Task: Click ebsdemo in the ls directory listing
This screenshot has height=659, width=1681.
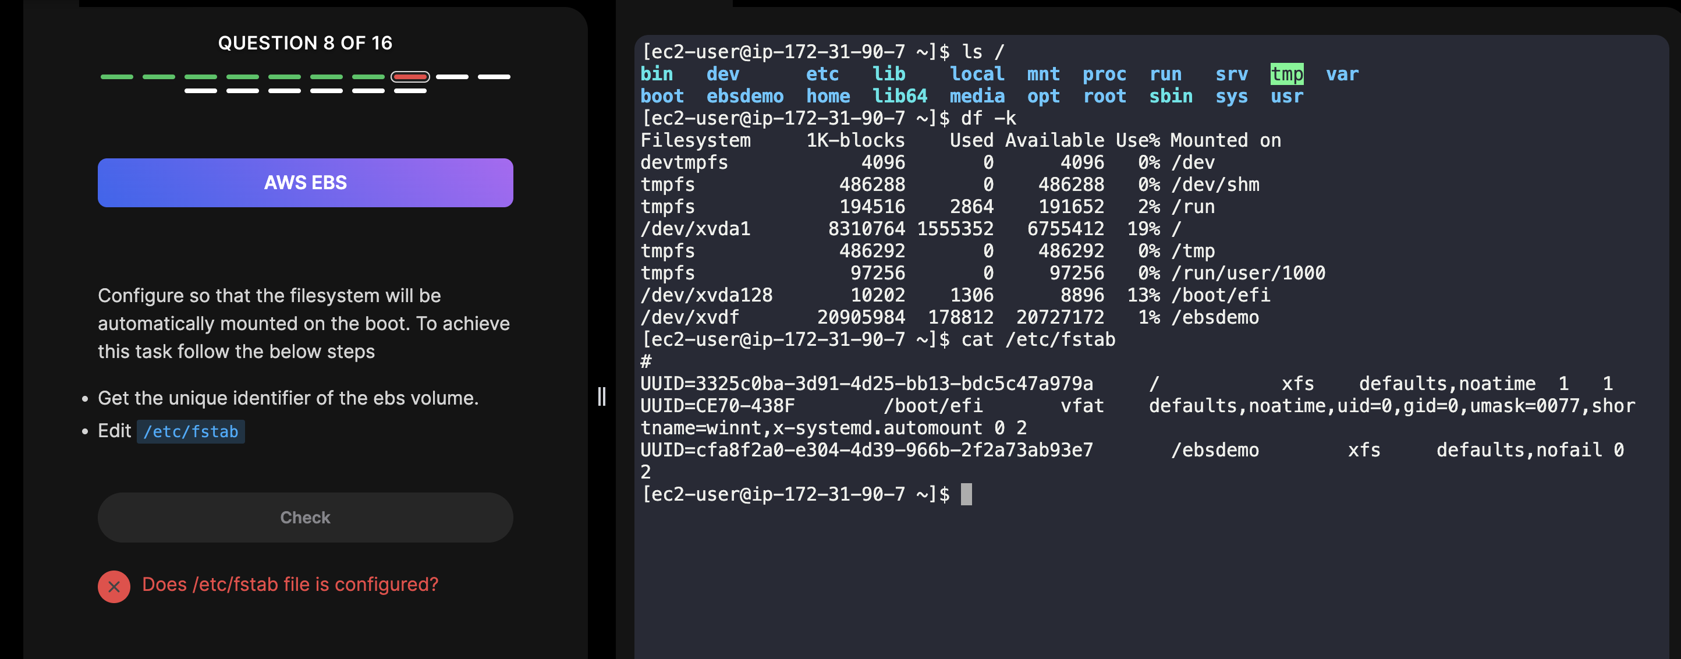Action: tap(745, 96)
